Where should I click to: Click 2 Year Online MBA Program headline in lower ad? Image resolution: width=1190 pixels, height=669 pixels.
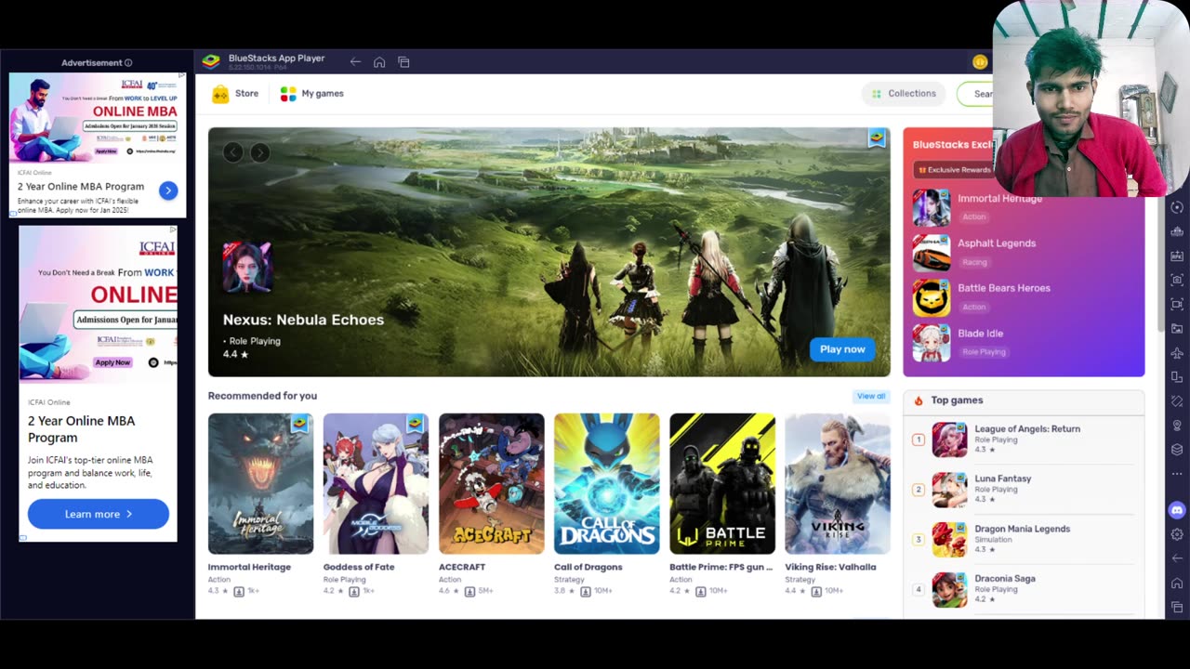(x=81, y=429)
